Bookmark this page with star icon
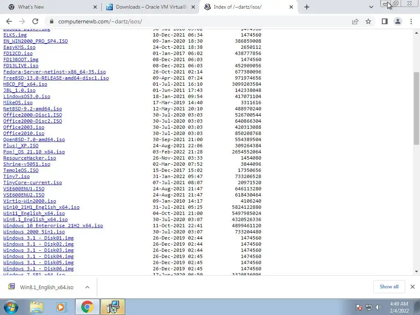This screenshot has width=420, height=315. [x=368, y=21]
